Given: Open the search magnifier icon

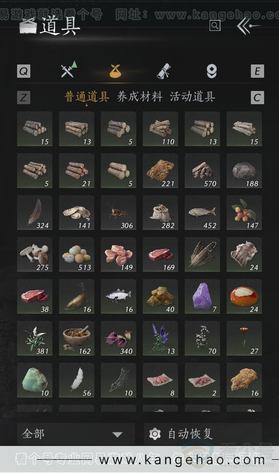Looking at the screenshot, I should point(214,26).
